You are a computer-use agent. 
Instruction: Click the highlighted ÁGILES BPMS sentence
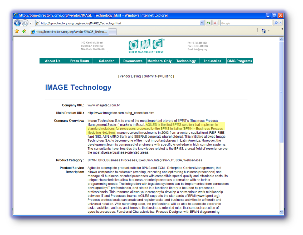155,128
